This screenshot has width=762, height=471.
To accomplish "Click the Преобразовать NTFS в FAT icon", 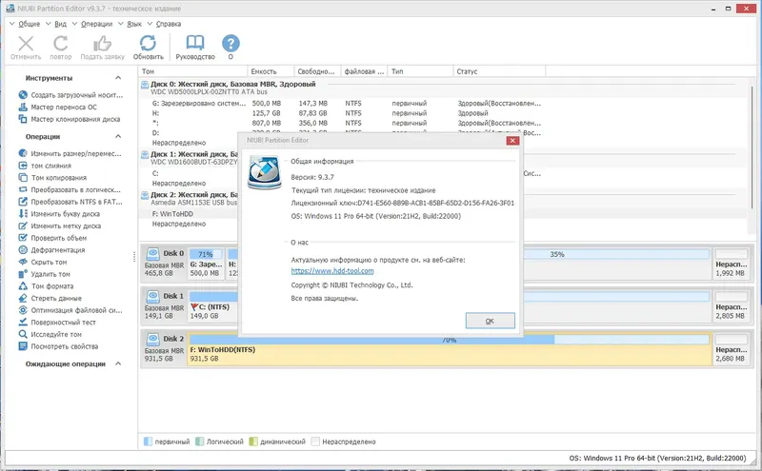I will (x=23, y=202).
